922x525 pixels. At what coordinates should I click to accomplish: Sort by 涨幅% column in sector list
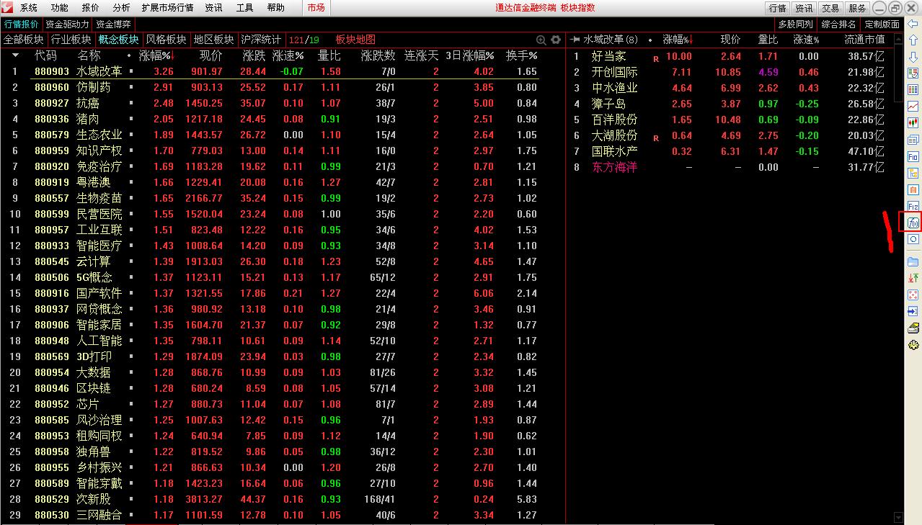point(156,55)
